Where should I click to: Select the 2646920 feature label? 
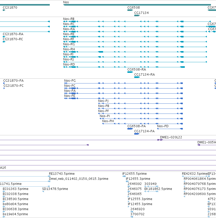[x=137, y=209]
